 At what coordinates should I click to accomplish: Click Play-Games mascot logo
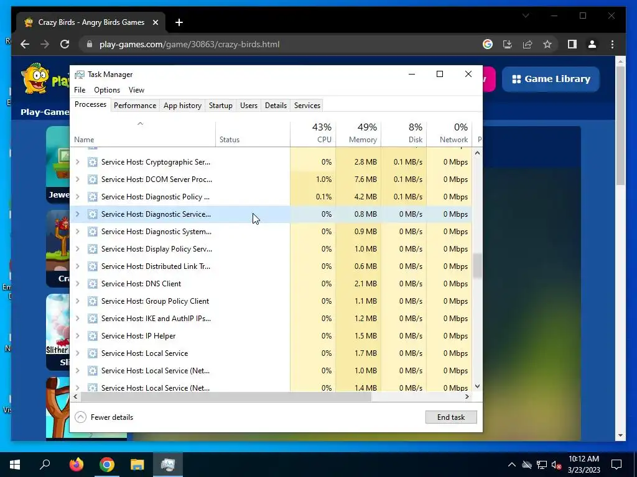pos(35,78)
